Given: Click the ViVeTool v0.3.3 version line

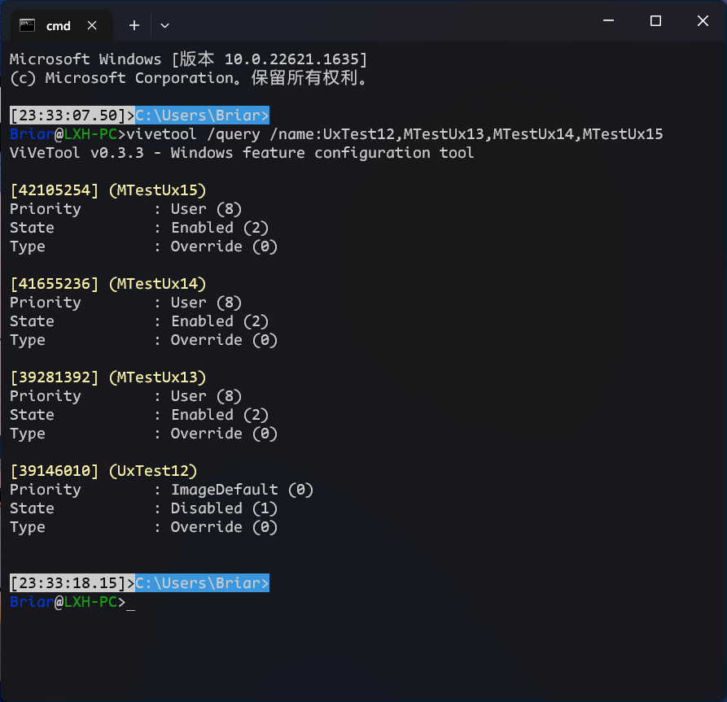Looking at the screenshot, I should click(x=242, y=153).
